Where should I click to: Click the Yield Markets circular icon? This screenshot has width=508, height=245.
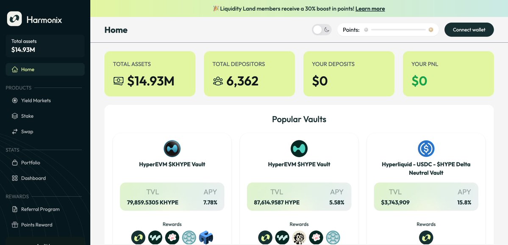click(x=14, y=100)
